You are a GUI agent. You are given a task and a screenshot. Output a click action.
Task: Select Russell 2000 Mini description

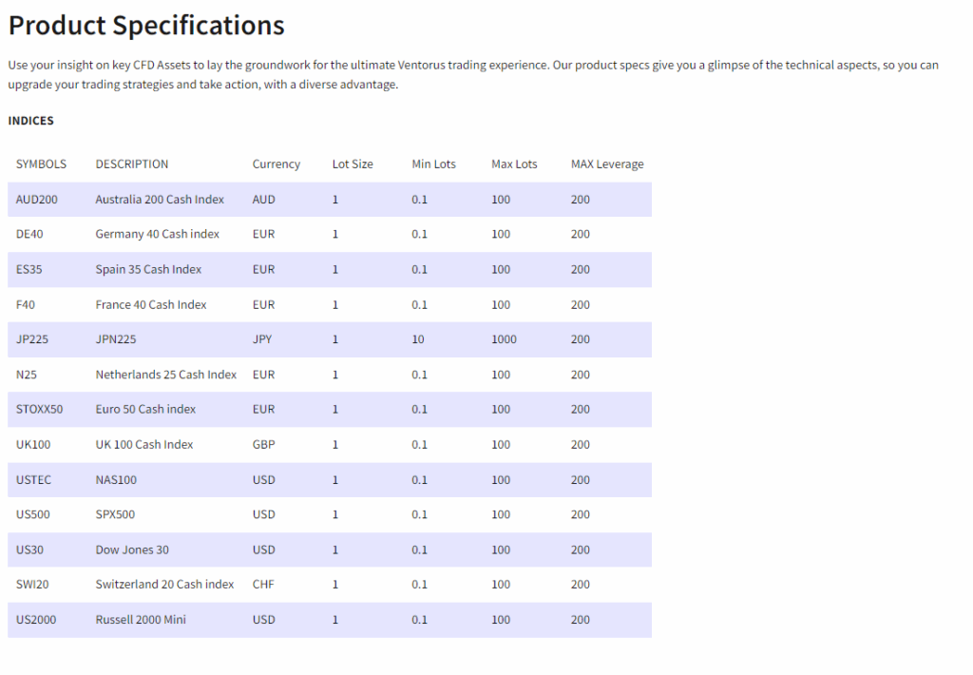point(141,620)
